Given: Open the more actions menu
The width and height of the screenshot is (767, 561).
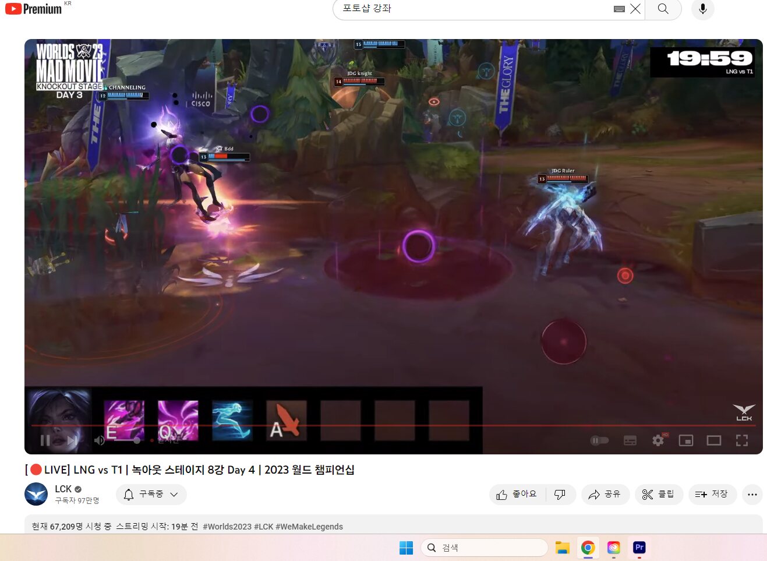Looking at the screenshot, I should (752, 495).
